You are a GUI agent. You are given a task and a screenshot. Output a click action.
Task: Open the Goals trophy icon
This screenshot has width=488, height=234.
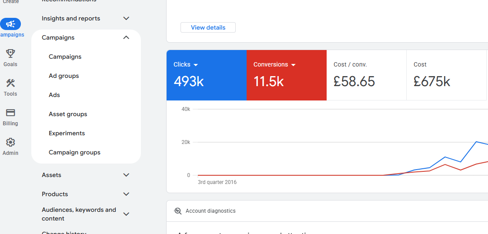(x=10, y=53)
